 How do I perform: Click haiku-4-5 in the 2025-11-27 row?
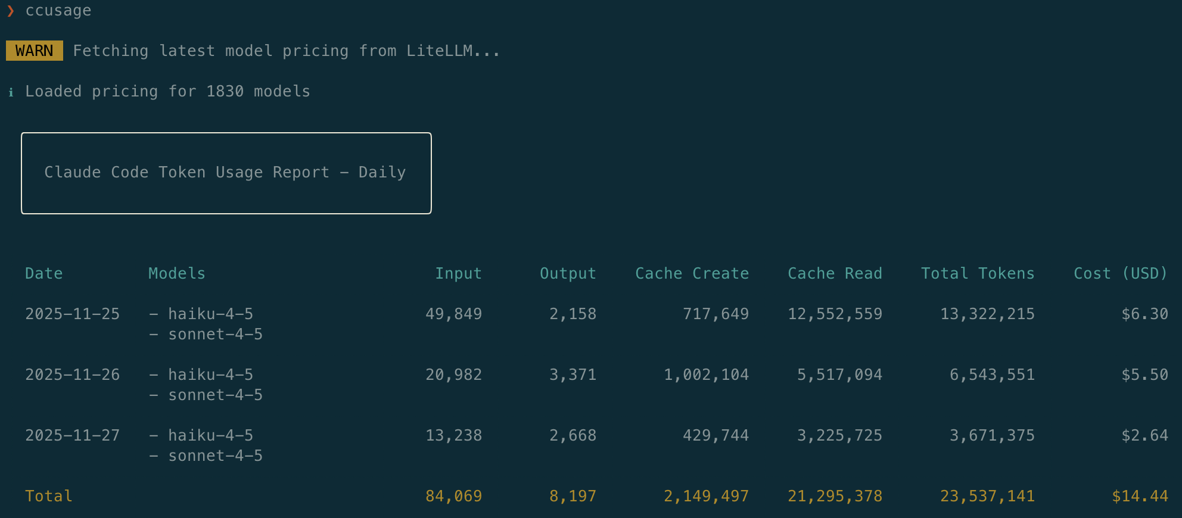point(210,435)
